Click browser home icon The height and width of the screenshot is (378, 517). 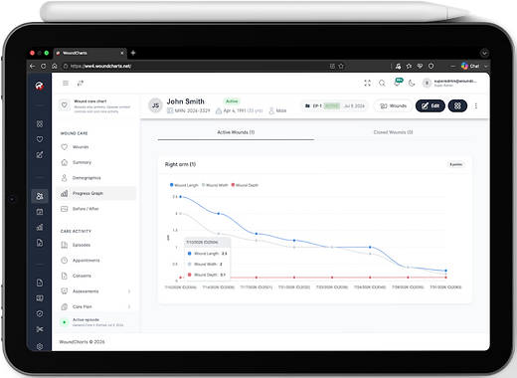tap(55, 66)
